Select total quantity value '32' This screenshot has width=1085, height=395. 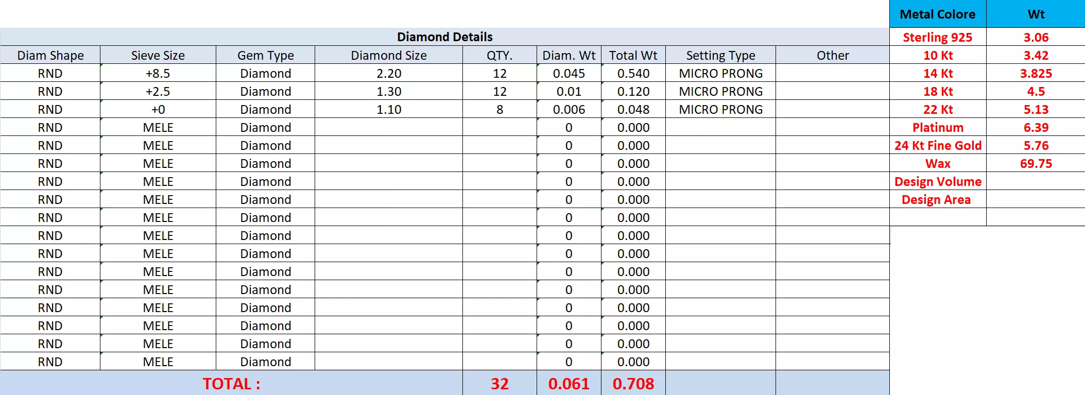coord(500,383)
